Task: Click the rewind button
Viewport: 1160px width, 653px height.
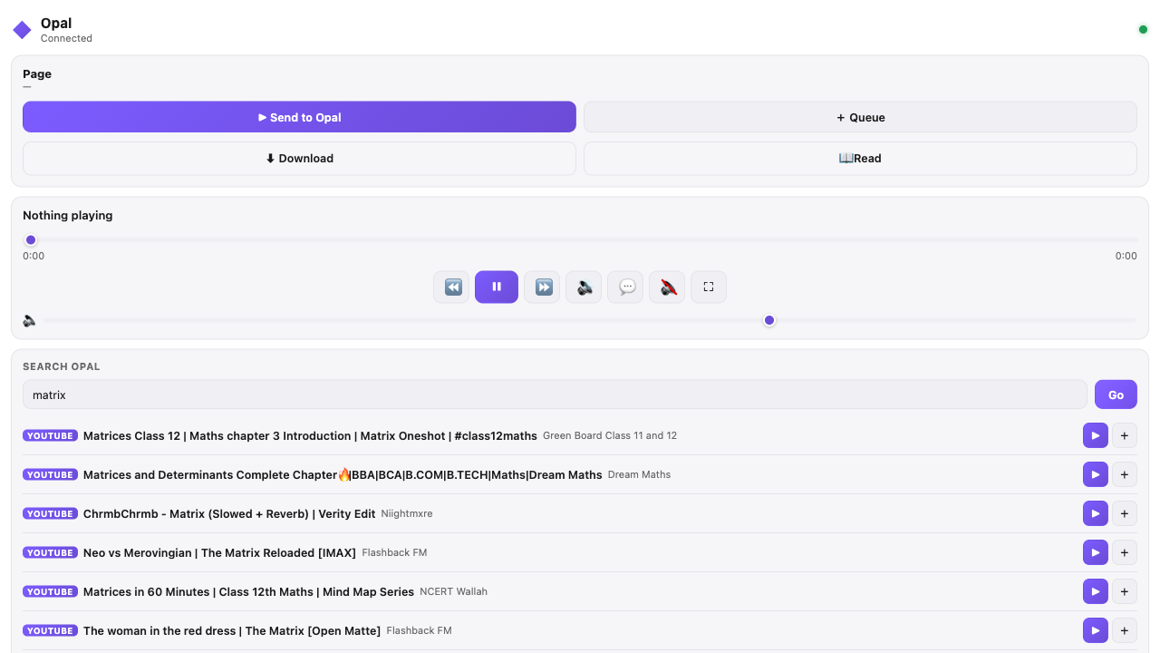Action: 451,287
